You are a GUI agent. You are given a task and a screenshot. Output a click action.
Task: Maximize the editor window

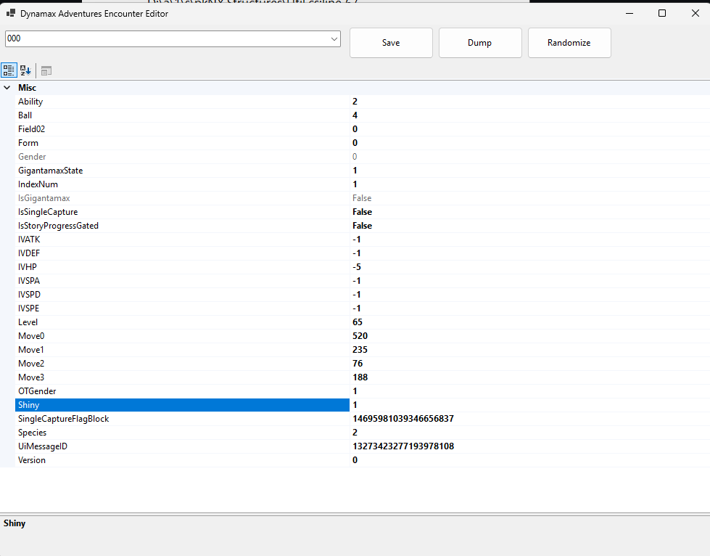[661, 13]
